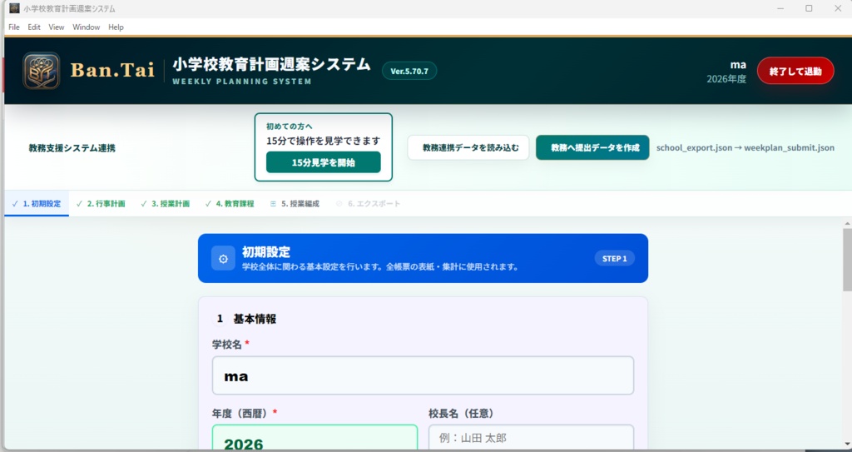Open the Edit menu
Viewport: 852px width, 452px height.
coord(34,27)
